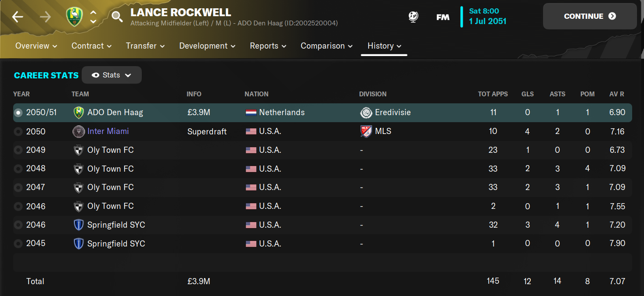Screen dimensions: 644x296
Task: Expand the History menu
Action: 385,46
